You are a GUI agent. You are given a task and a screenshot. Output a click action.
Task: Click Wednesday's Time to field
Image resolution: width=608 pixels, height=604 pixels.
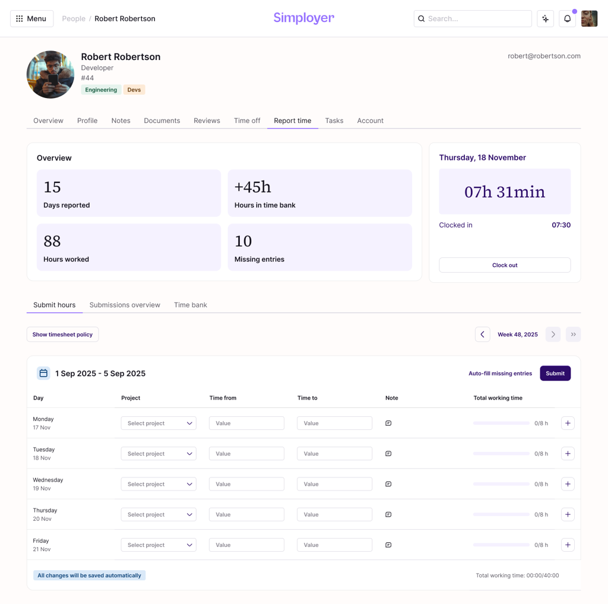tap(335, 484)
